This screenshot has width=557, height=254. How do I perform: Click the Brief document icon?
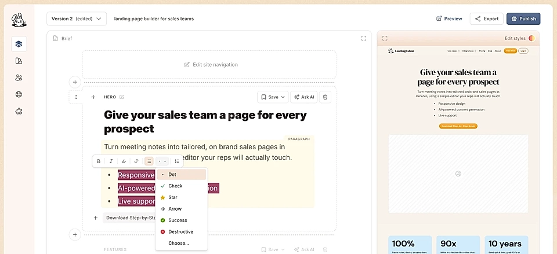tap(56, 38)
